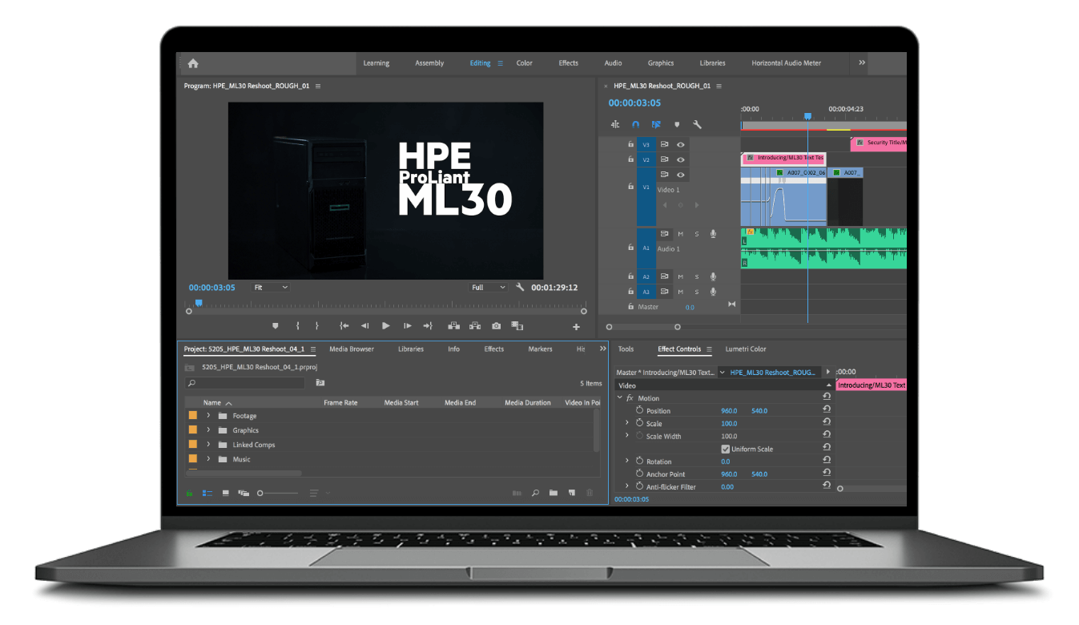Screen dimensions: 1079x625
Task: Switch Project panel to list view
Action: click(207, 493)
